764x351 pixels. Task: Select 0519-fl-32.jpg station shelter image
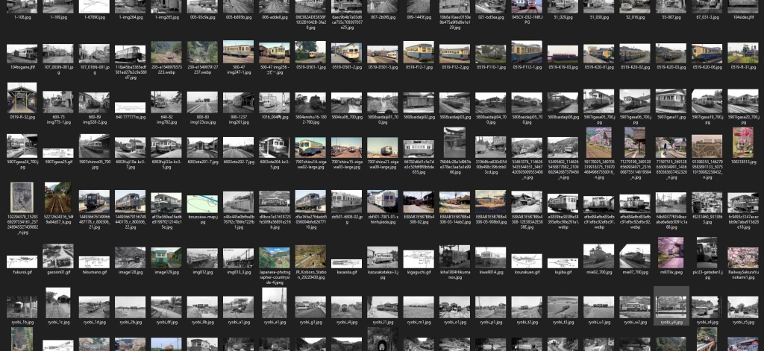[22, 99]
